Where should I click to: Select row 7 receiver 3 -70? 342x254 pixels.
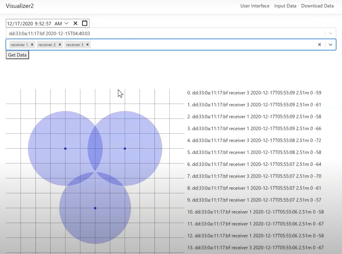pyautogui.click(x=254, y=176)
